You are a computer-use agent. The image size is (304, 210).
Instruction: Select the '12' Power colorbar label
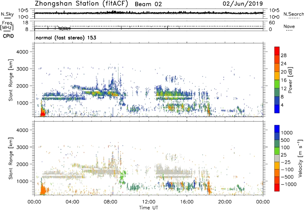(283, 89)
